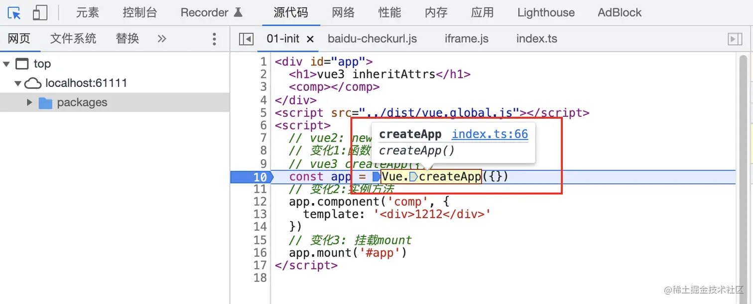Click the inline breakpoint marker before createApp
The height and width of the screenshot is (304, 753).
point(414,177)
